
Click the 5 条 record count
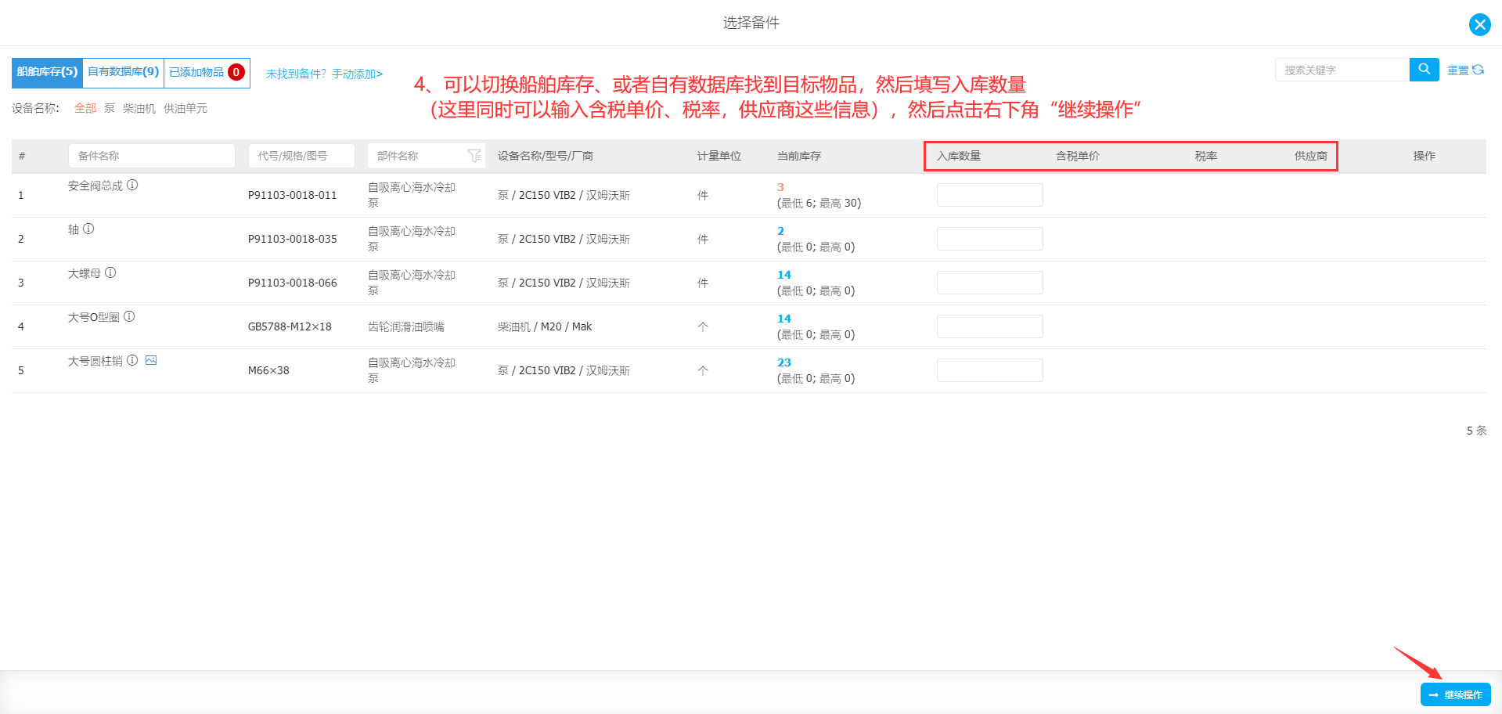[1476, 431]
